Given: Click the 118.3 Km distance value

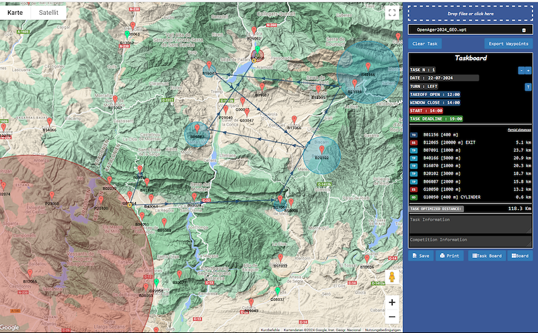Looking at the screenshot, I should (519, 208).
